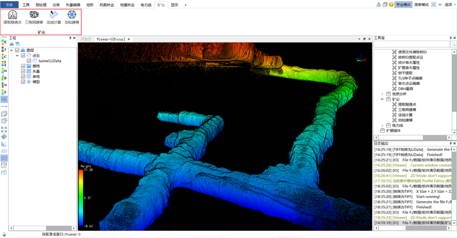
Task: Select the mixed display (M) icon
Action: 4,85
